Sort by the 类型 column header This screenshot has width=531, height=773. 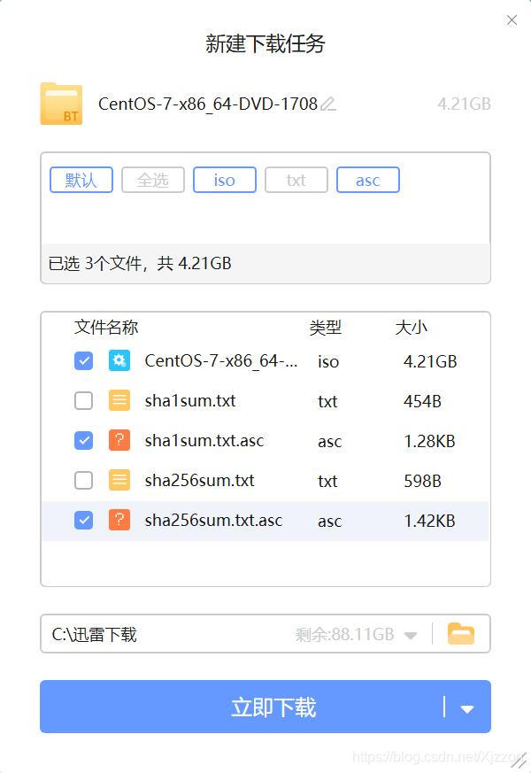pyautogui.click(x=325, y=328)
